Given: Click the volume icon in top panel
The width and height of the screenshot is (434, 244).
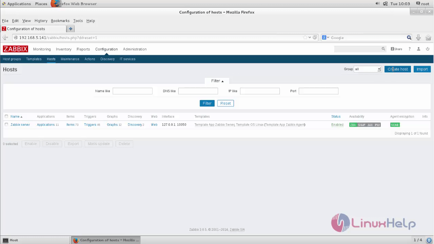Looking at the screenshot, I should pos(378,4).
